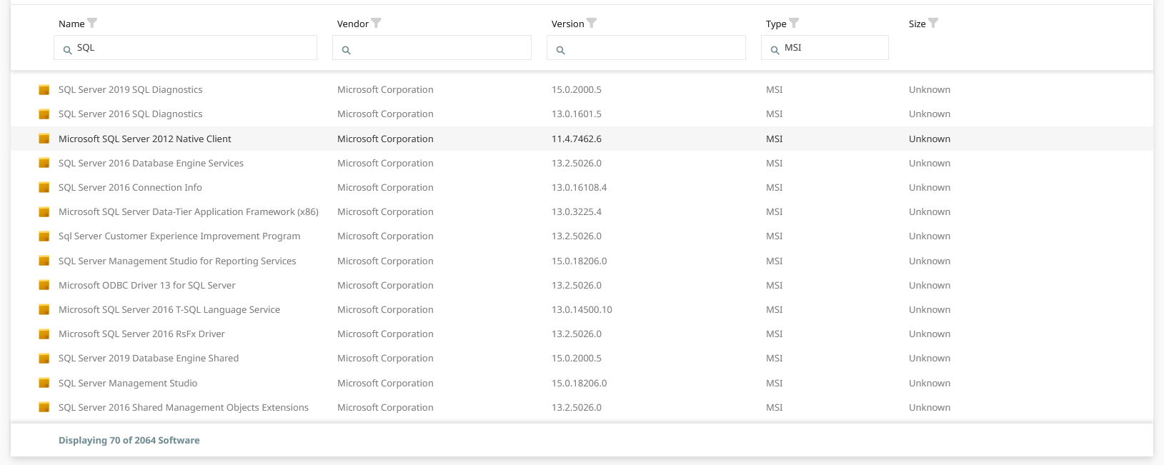1164x465 pixels.
Task: Open SQL Server 2016 Database Engine Services entry
Action: [151, 164]
